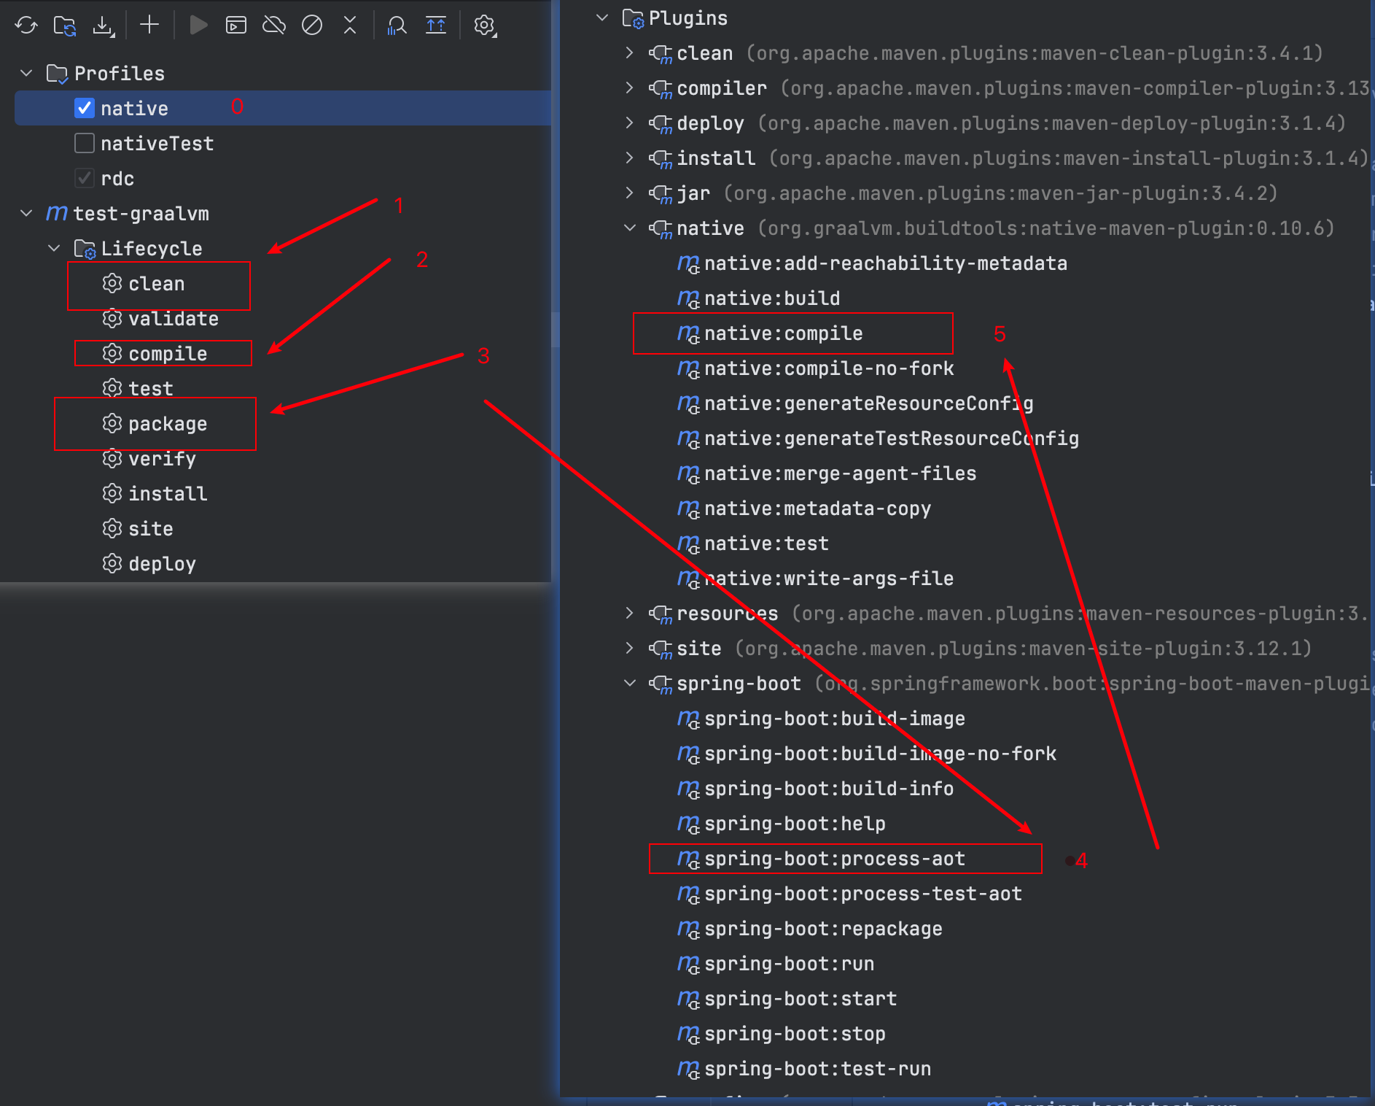The image size is (1375, 1106).
Task: Collapse the Plugins node
Action: click(x=602, y=18)
